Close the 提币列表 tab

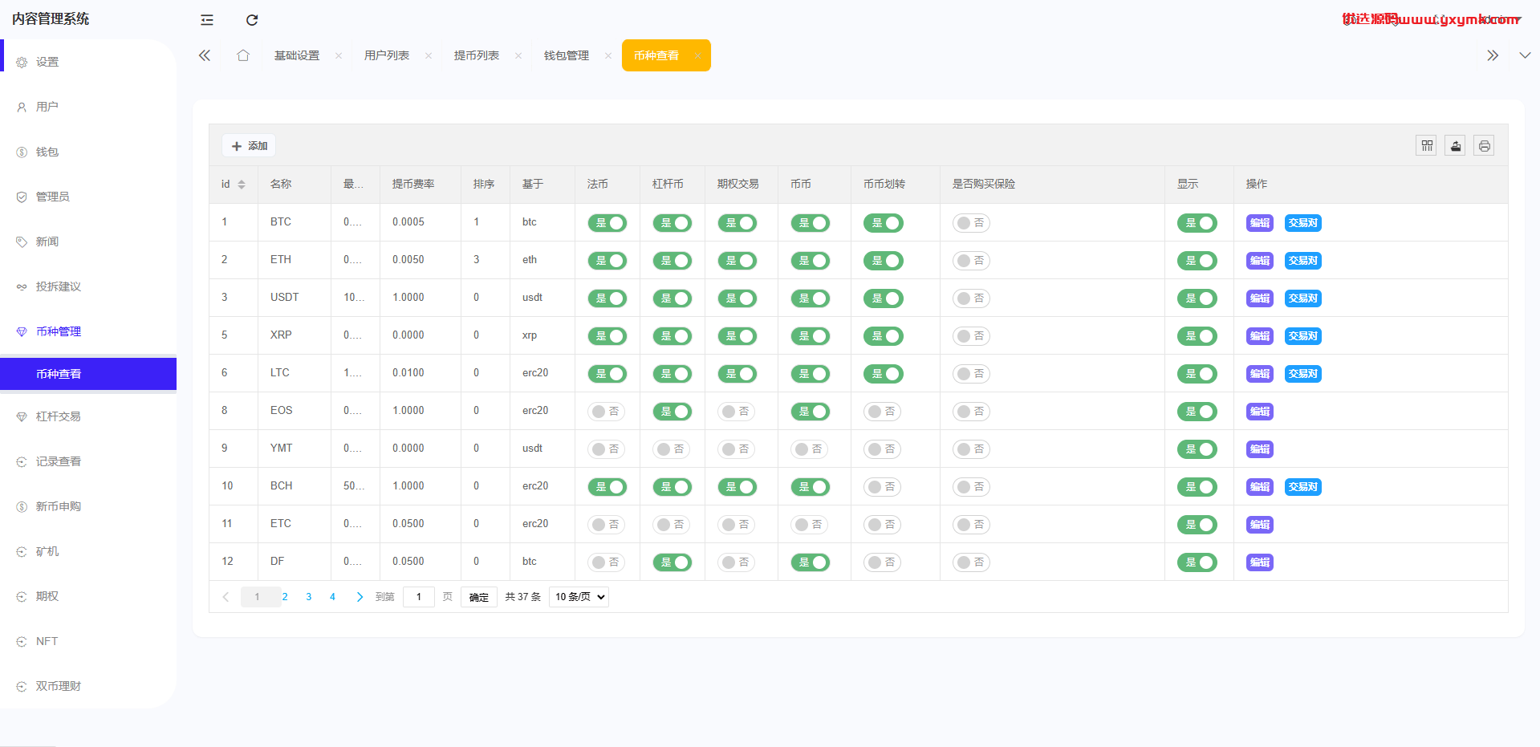518,55
